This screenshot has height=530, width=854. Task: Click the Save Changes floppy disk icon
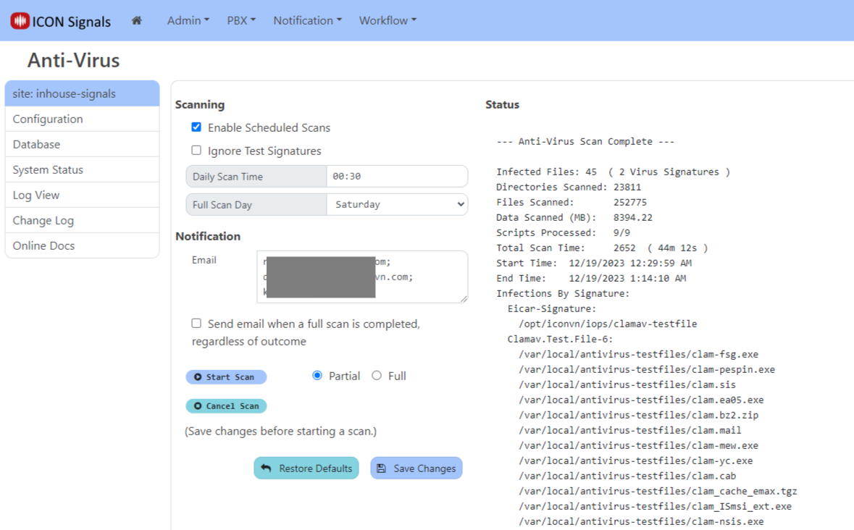[x=382, y=468]
